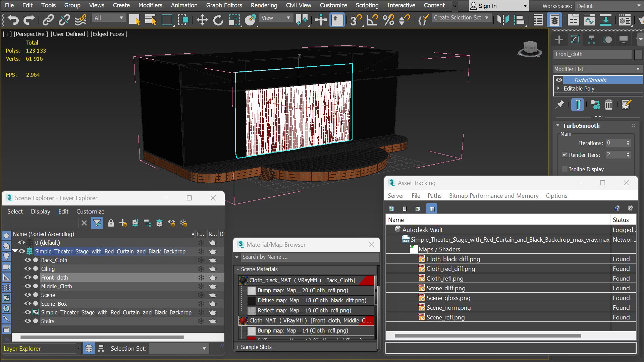Screen dimensions: 644x362
Task: Increase Iterations value with spinner
Action: [x=628, y=141]
